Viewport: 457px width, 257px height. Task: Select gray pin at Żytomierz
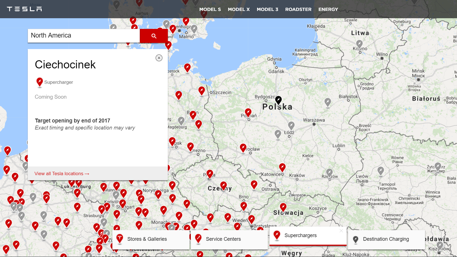point(438,167)
